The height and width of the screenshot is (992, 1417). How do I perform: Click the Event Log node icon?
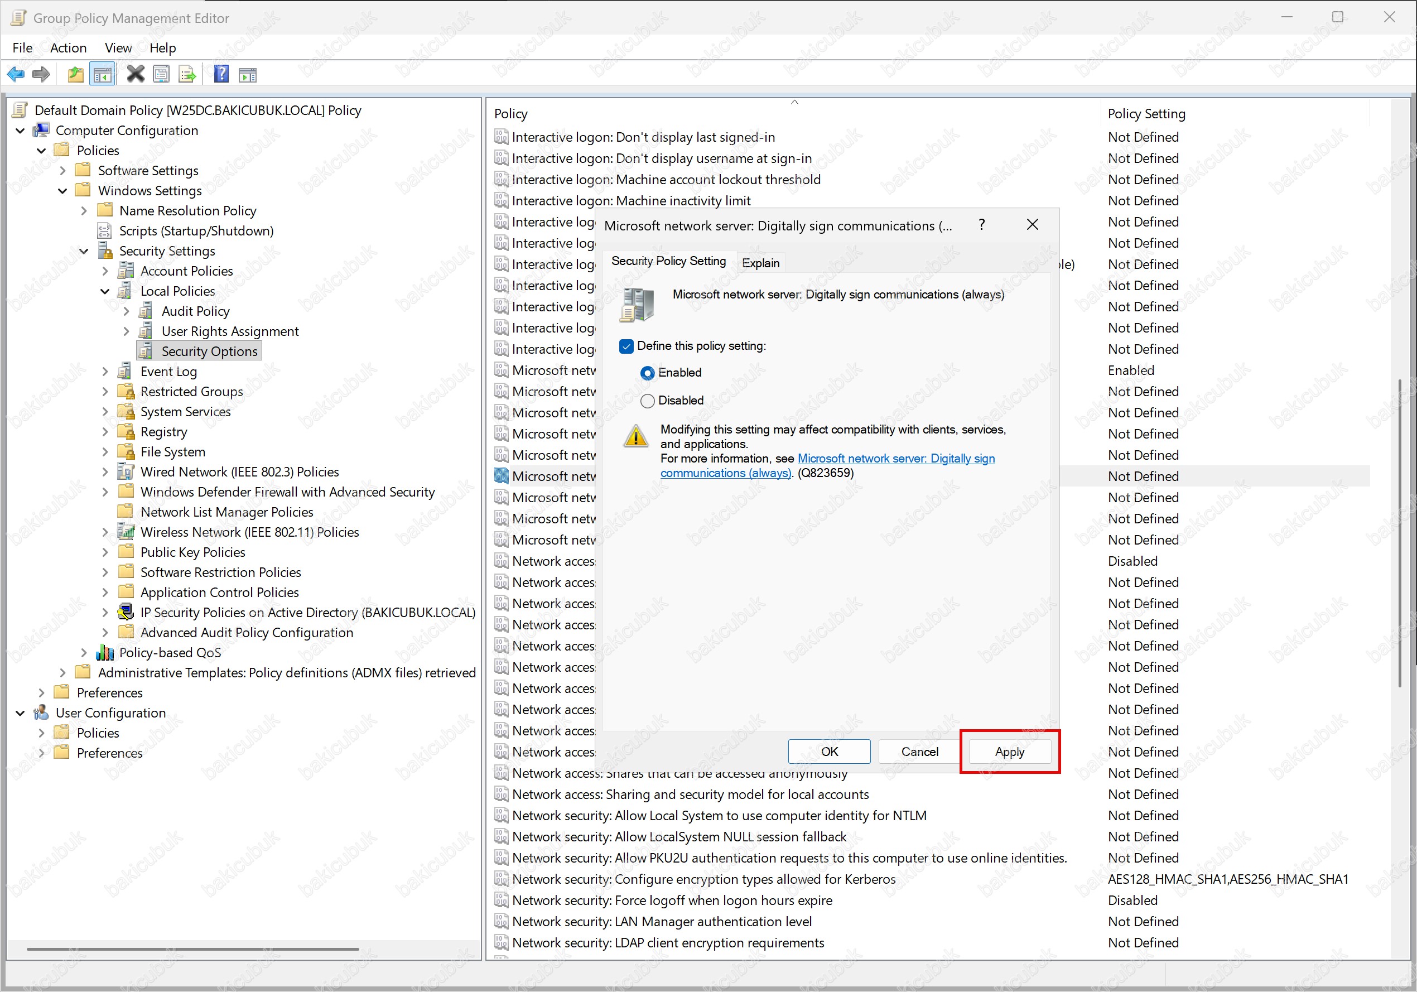(126, 372)
